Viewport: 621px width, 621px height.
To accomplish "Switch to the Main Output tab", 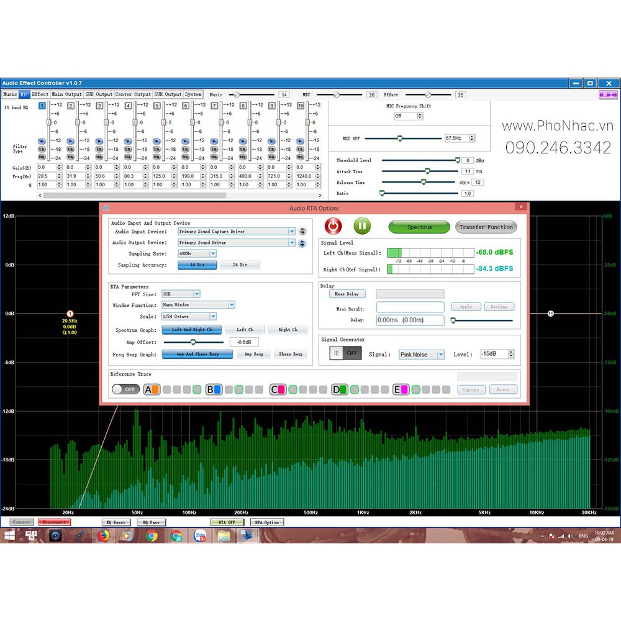I will click(x=66, y=94).
